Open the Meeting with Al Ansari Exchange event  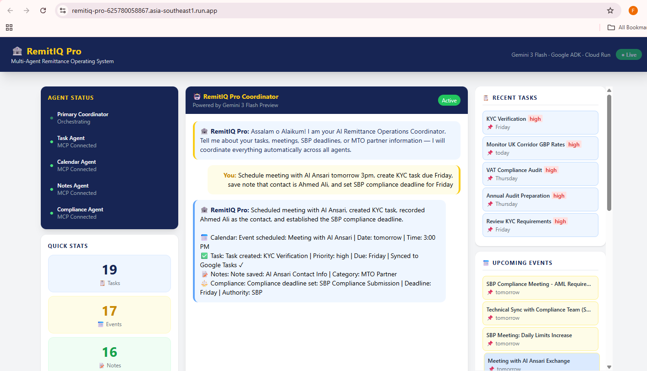[541, 362]
